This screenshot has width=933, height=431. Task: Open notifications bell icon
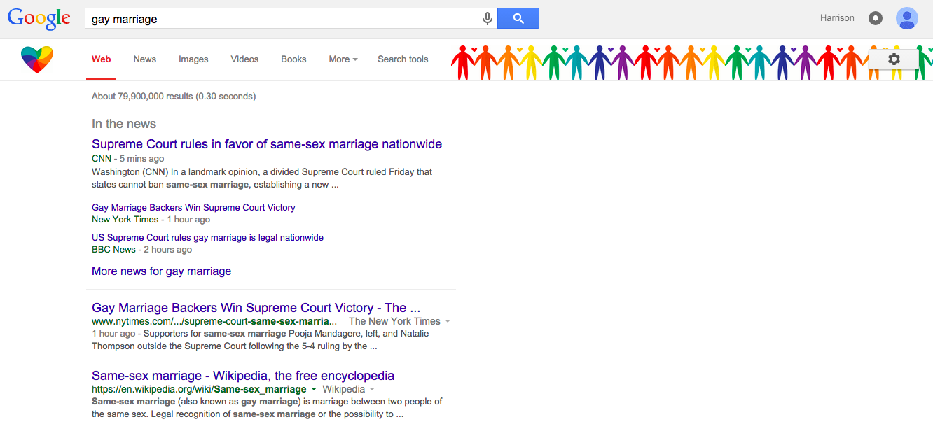click(876, 18)
